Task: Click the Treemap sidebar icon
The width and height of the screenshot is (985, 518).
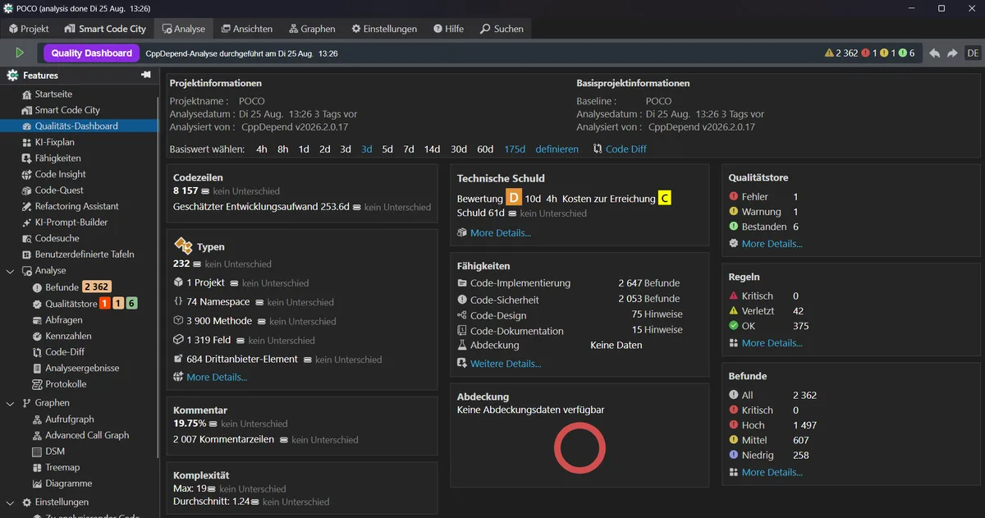Action: [37, 467]
